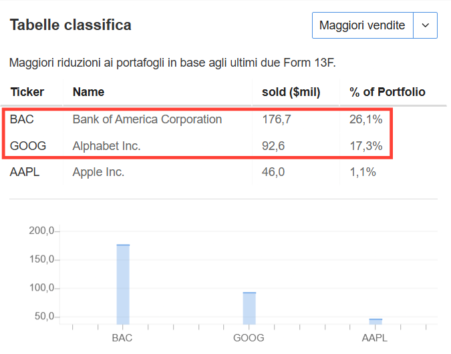Sort by the Ticker column header
The width and height of the screenshot is (451, 354).
27,92
